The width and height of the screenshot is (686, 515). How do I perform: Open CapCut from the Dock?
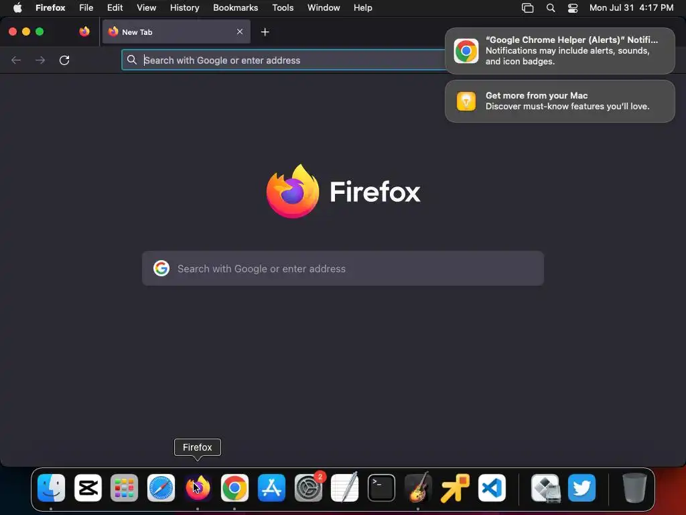(x=88, y=488)
